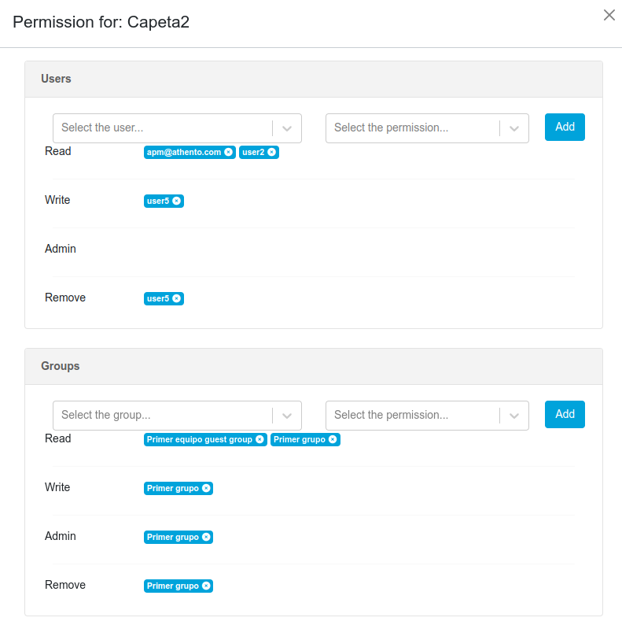Expand group permission dropdown chevron

(x=514, y=416)
